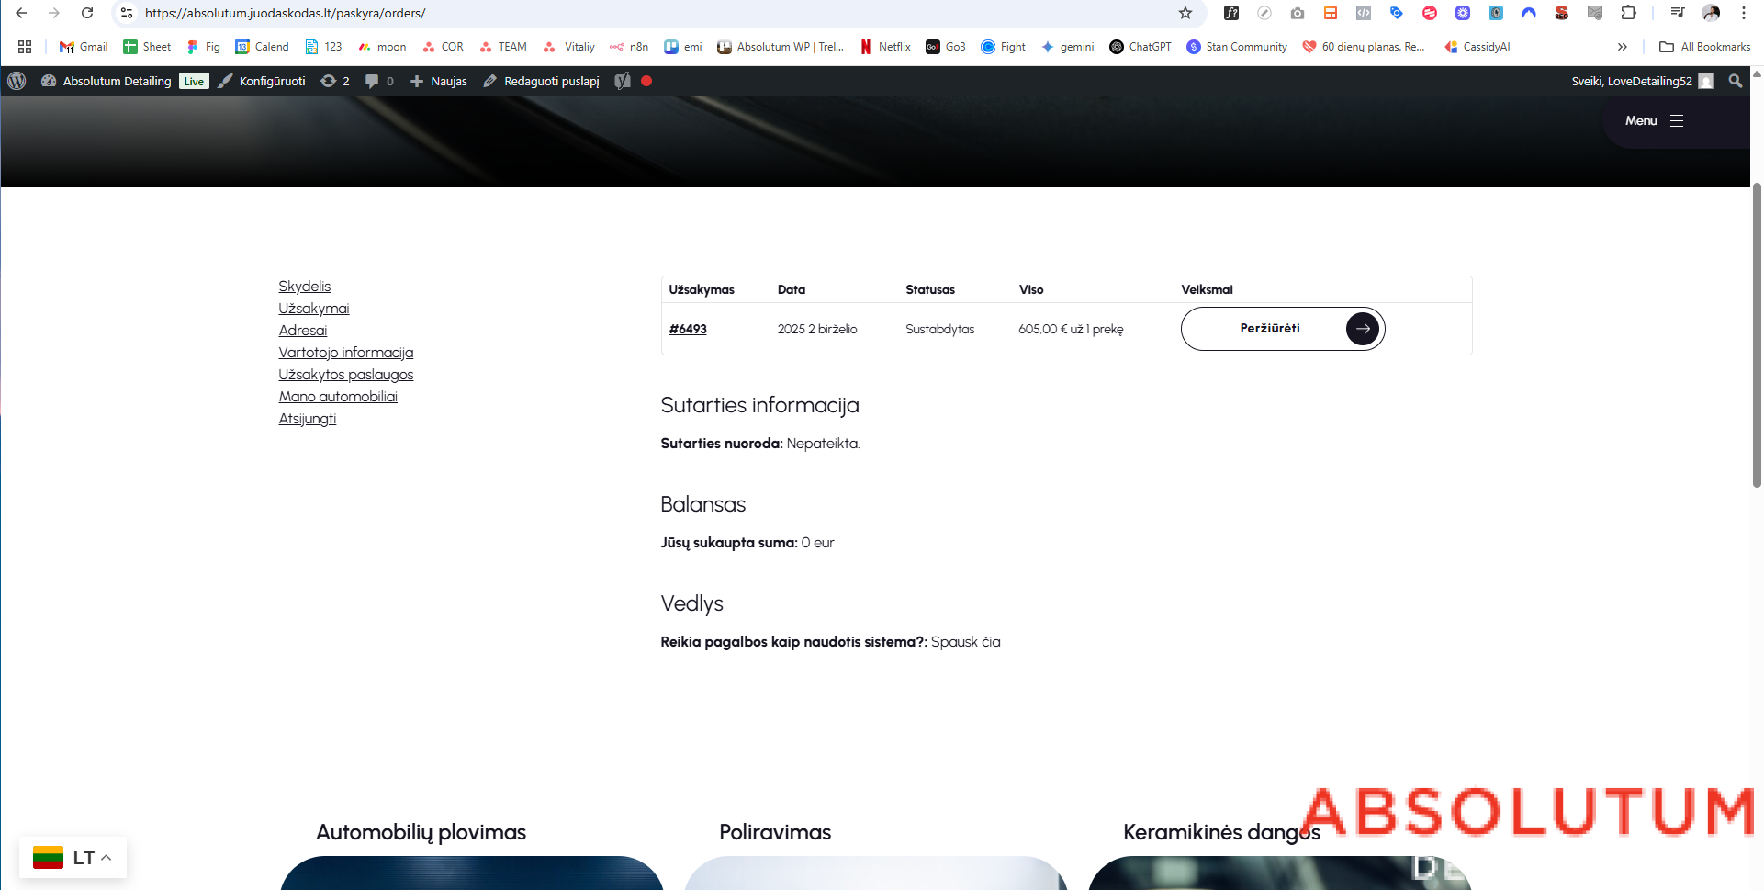Open order #6493 link
Image resolution: width=1764 pixels, height=890 pixels.
[688, 329]
